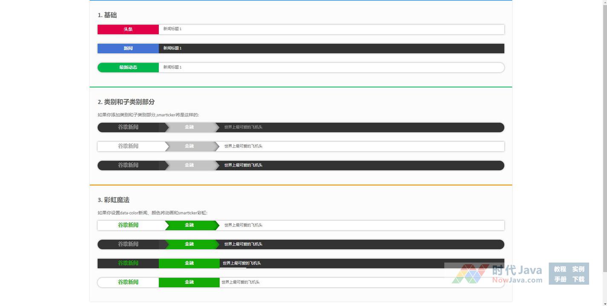607x306 pixels.
Task: Click the red 头条 ticker label
Action: coord(128,29)
